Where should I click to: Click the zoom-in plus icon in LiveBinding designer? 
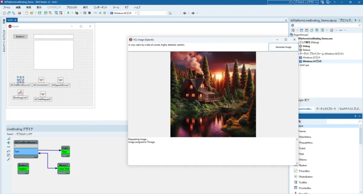(x=8, y=143)
